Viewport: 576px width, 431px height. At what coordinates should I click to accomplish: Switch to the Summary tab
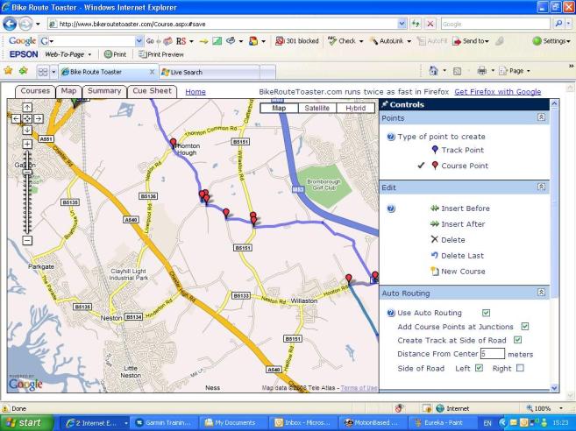104,91
